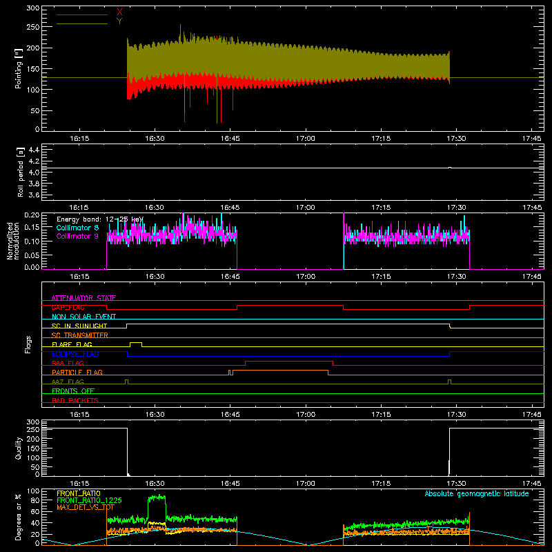Click the 250 value on Pointing axis

pyautogui.click(x=33, y=27)
